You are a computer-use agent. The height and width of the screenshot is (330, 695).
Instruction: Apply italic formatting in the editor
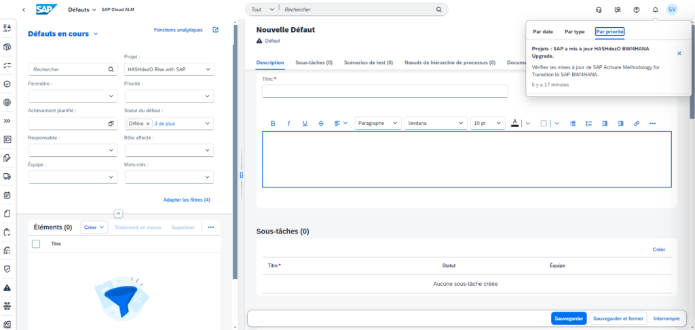pyautogui.click(x=288, y=124)
